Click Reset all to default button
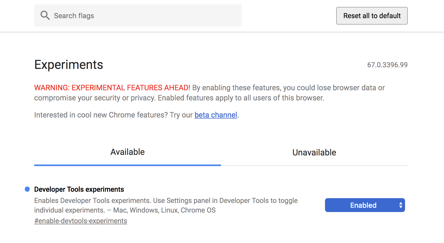Screen dimensions: 444x243 [x=372, y=16]
